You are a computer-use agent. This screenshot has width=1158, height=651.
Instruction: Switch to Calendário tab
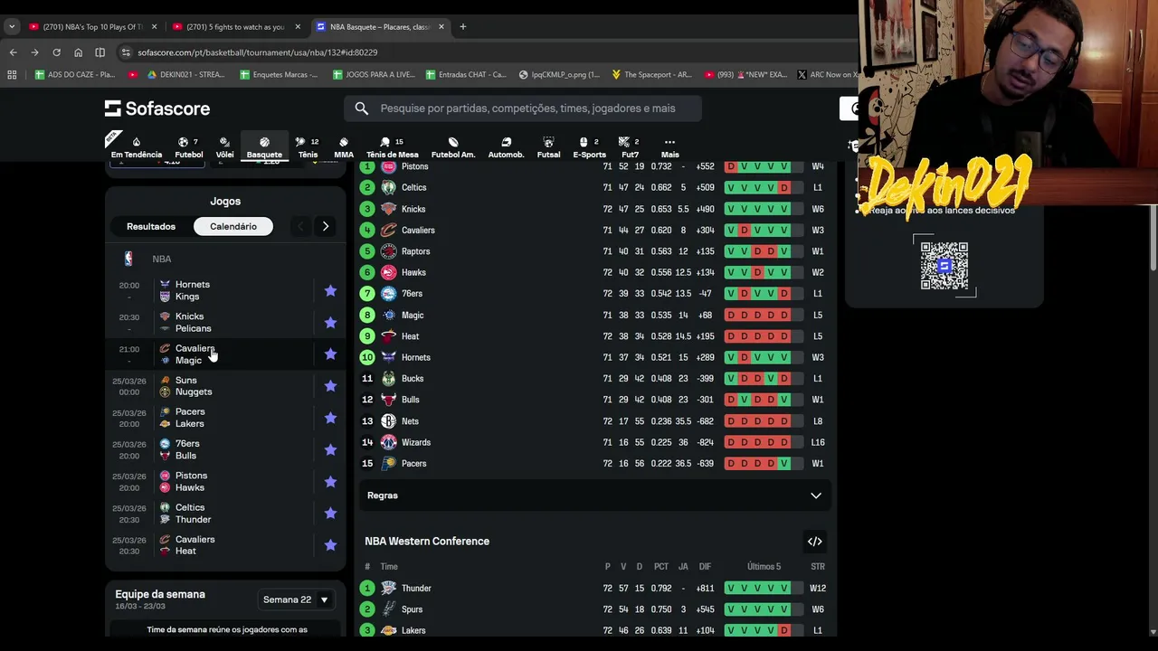233,226
